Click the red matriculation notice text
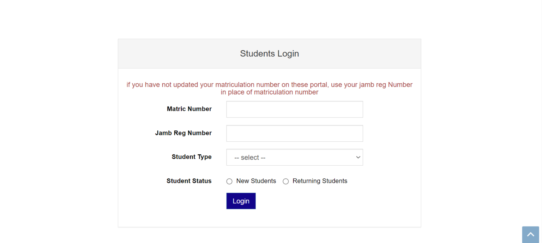The width and height of the screenshot is (542, 243). point(269,85)
